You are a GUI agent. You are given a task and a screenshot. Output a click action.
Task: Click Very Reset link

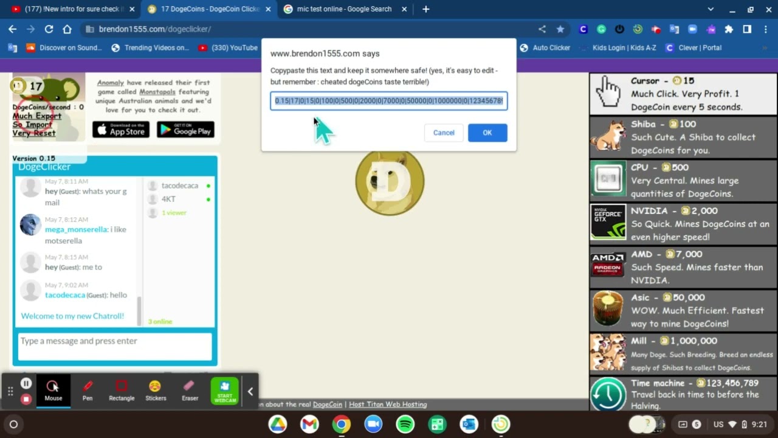(x=34, y=133)
